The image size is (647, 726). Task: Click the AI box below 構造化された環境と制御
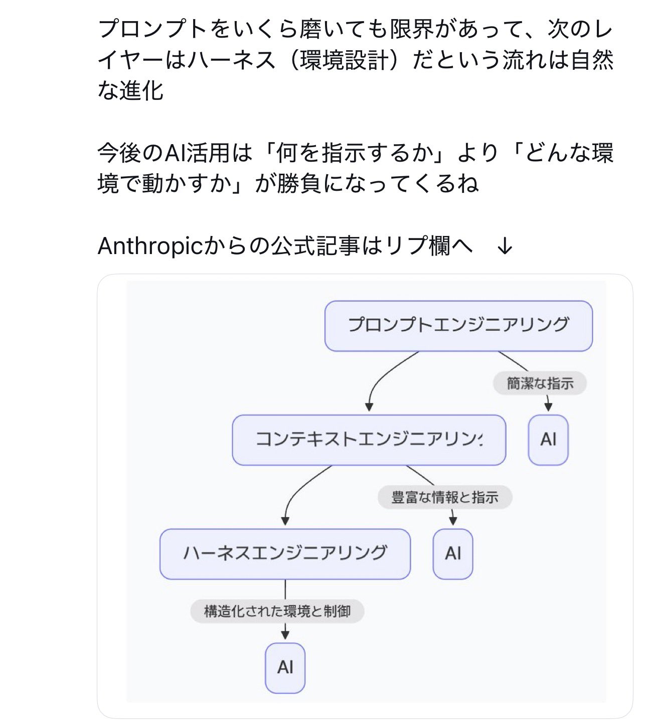pyautogui.click(x=285, y=668)
